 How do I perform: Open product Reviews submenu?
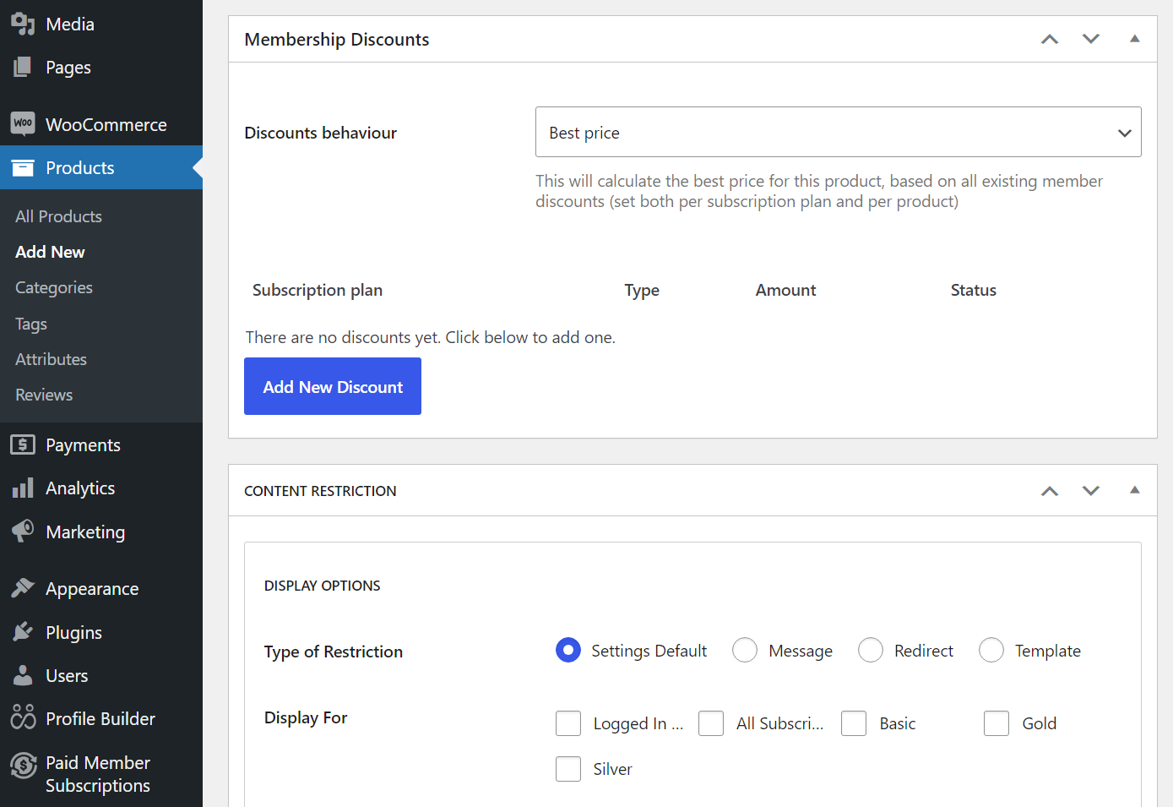44,395
